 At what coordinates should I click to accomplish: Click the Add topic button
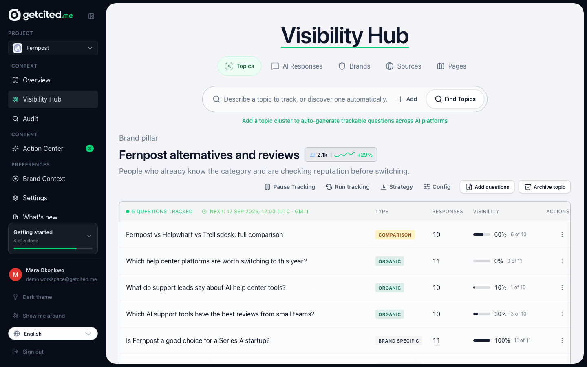[407, 99]
